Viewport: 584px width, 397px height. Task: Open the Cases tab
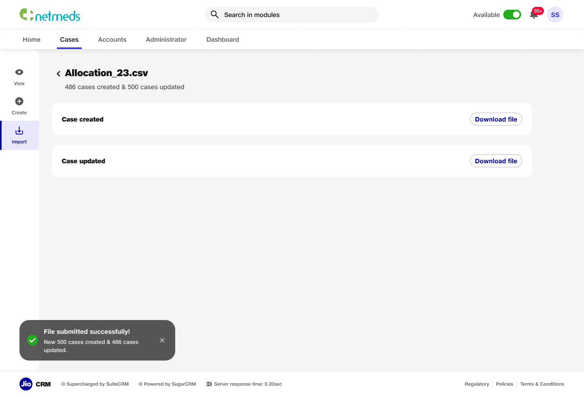69,39
